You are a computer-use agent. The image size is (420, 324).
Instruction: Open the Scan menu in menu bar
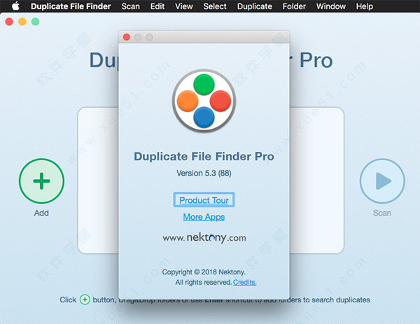coord(130,6)
